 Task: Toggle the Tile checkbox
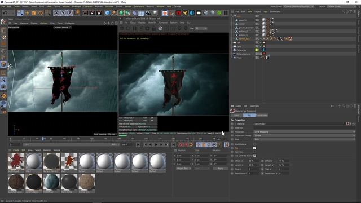tap(254, 148)
